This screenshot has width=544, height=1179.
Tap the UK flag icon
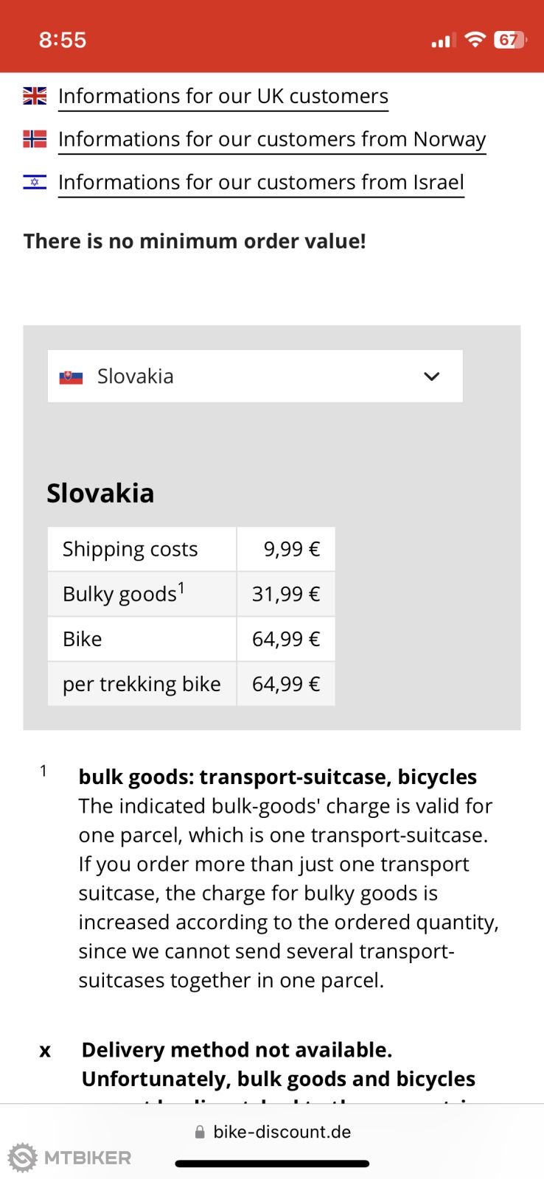point(35,96)
